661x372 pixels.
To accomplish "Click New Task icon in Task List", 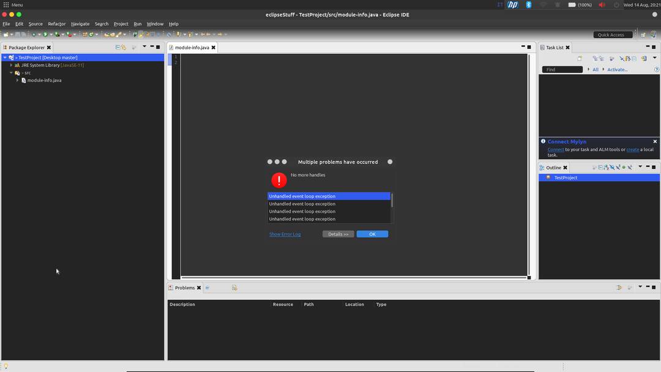I will (580, 59).
